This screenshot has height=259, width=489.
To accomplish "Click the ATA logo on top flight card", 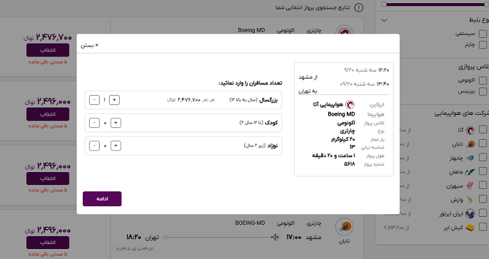I will [344, 30].
